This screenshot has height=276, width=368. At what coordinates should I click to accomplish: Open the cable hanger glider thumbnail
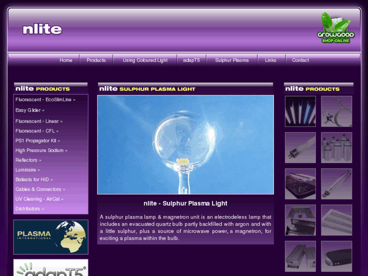click(x=337, y=111)
